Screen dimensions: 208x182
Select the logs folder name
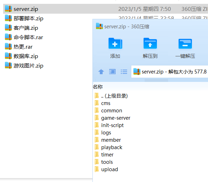pos(106,133)
